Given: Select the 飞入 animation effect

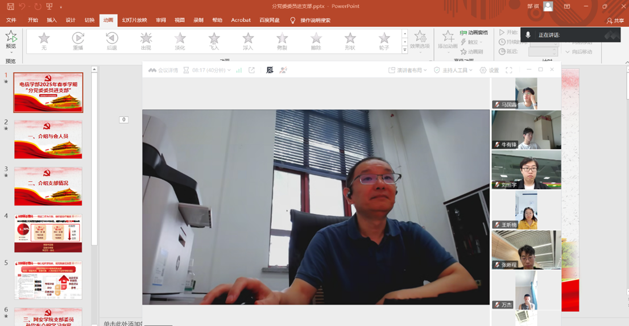Looking at the screenshot, I should click(214, 41).
